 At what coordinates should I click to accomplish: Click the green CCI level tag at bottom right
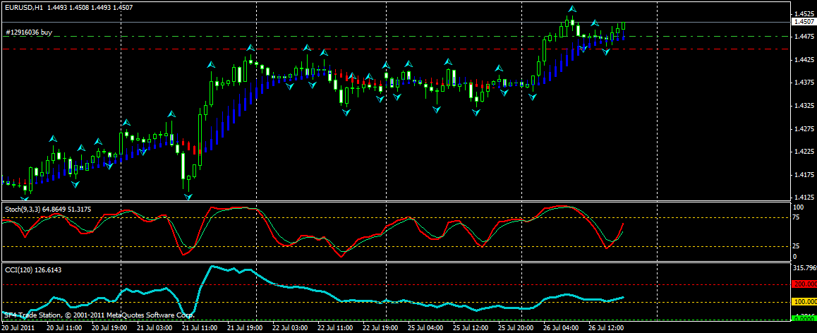pyautogui.click(x=804, y=318)
